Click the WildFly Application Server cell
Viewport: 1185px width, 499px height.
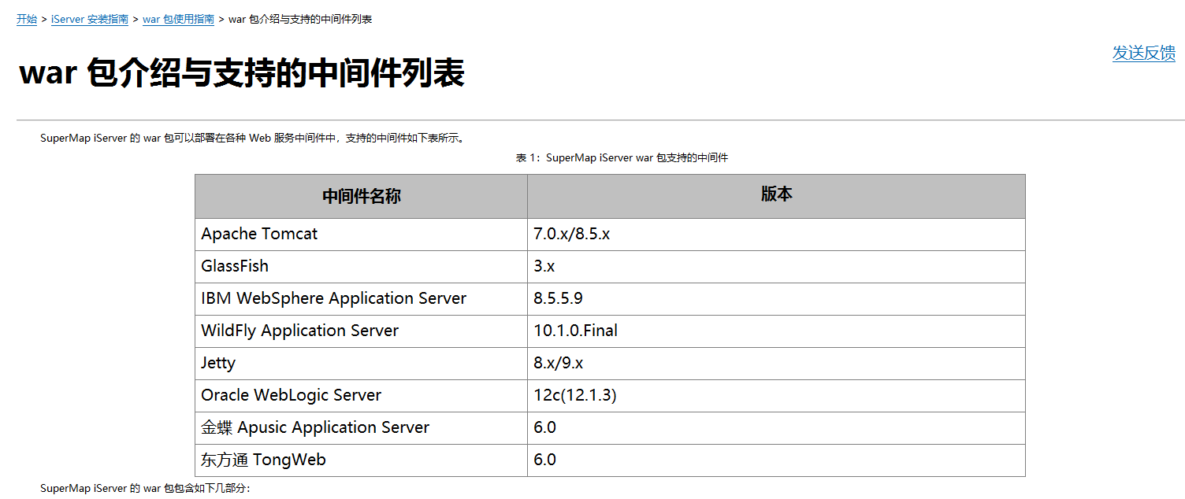[299, 331]
